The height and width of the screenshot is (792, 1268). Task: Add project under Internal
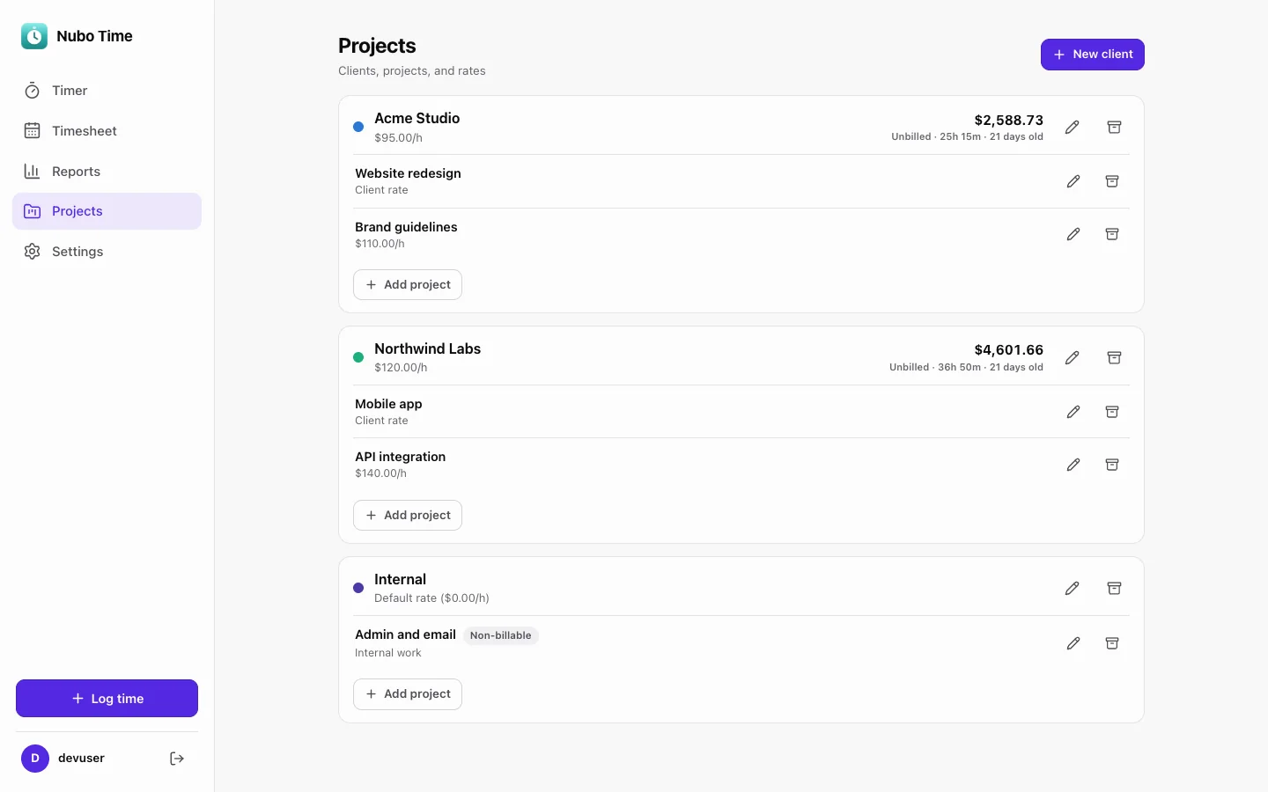408,693
